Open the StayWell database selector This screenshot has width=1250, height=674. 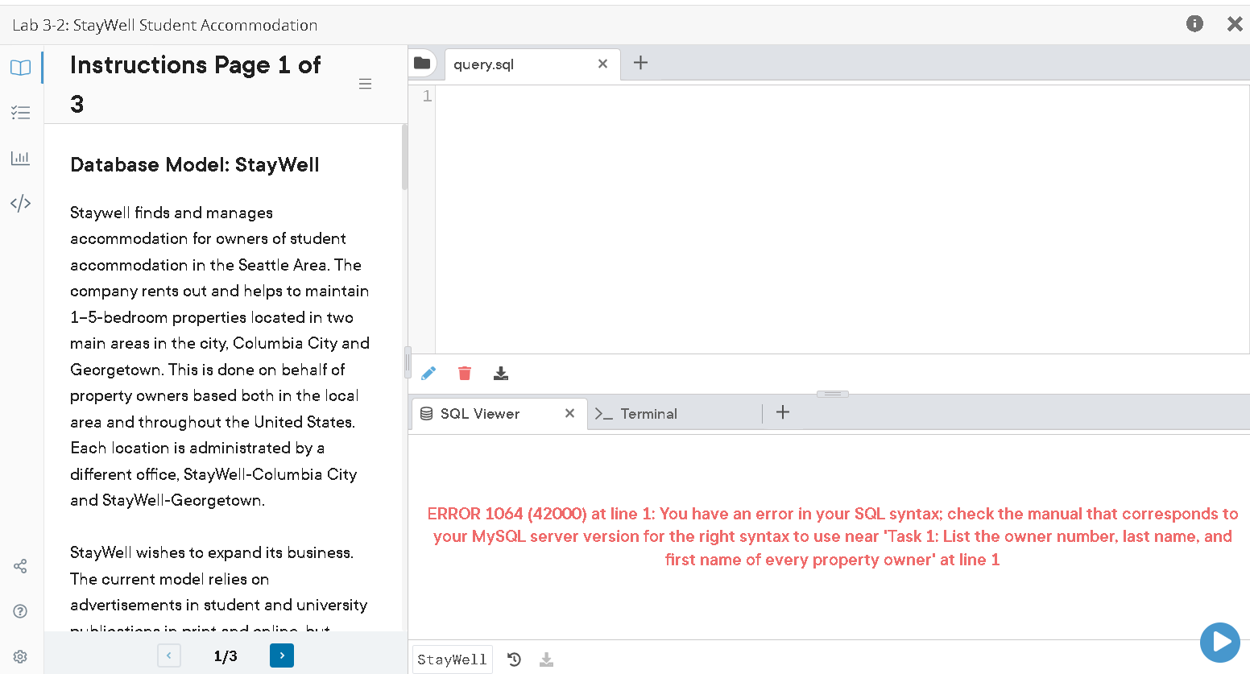point(452,659)
